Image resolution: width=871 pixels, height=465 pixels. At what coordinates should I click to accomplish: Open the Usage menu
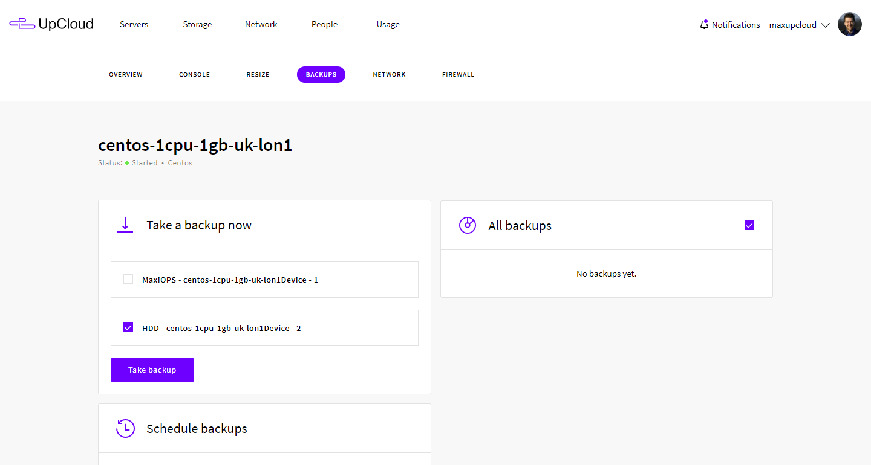coord(388,24)
